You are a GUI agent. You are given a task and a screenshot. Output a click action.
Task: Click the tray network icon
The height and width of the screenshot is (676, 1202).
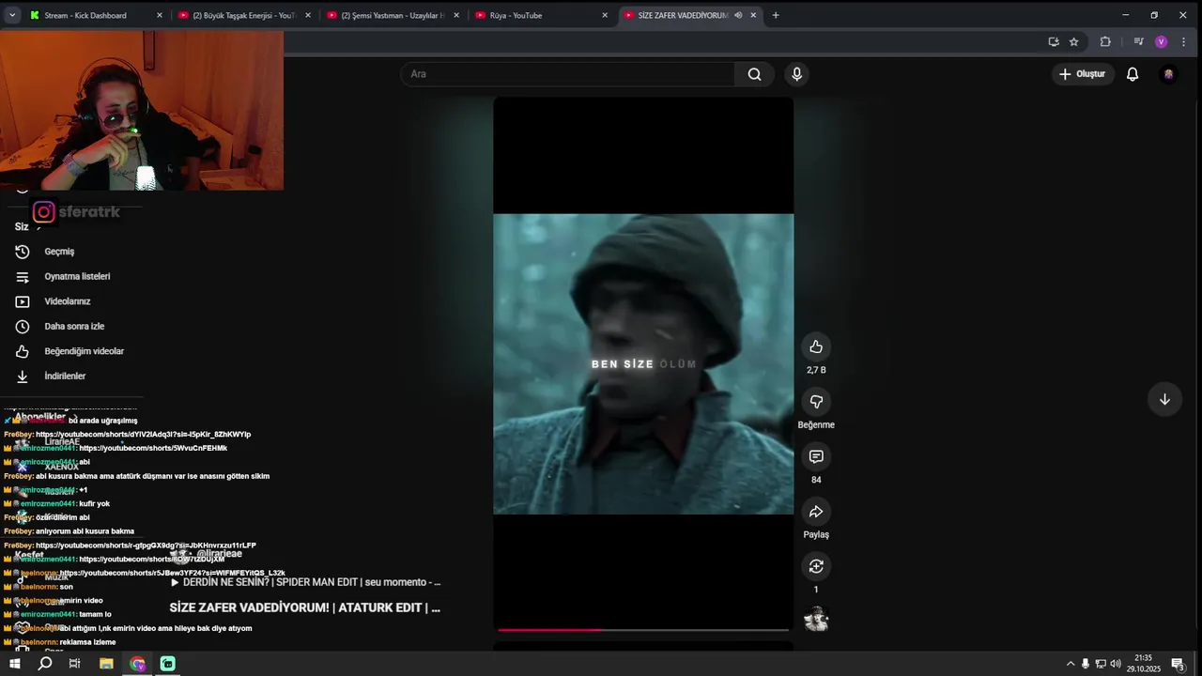pos(1101,664)
